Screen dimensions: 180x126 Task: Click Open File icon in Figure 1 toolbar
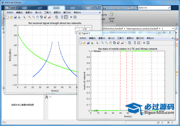(x=11, y=17)
